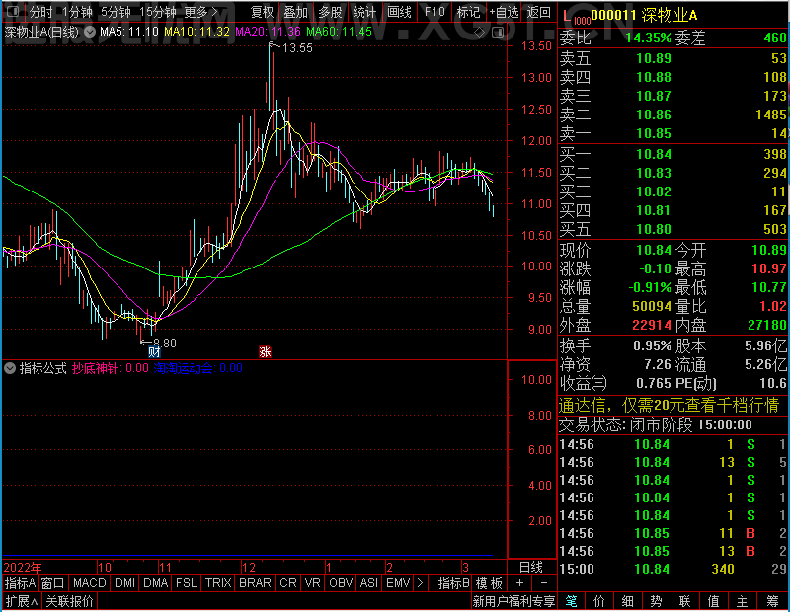Open the 日线 period selector

[531, 568]
